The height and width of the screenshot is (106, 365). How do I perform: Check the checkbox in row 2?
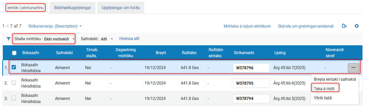[x=14, y=83]
